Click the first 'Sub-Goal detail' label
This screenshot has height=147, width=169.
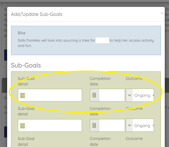tap(26, 81)
